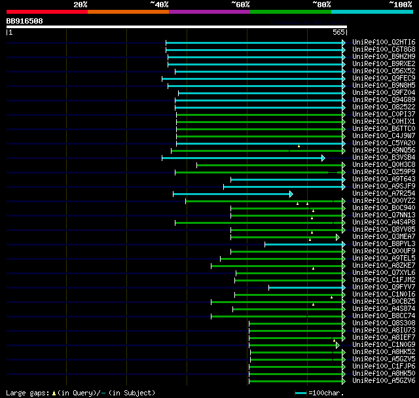
Task: Click the white BB916508 query bar
Action: (x=177, y=27)
